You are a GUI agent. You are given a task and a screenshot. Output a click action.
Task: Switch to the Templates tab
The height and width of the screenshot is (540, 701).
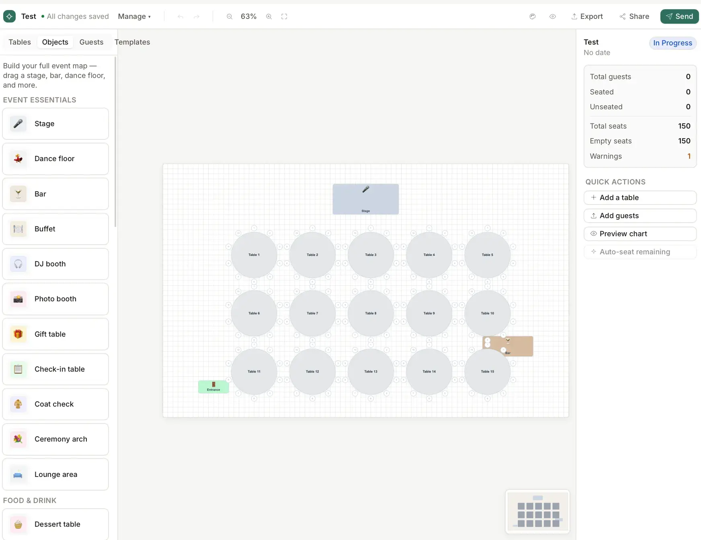pos(132,42)
